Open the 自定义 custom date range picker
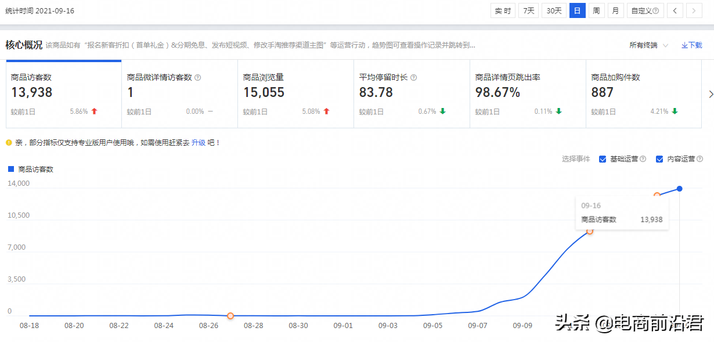Viewport: 714px width, 342px height. (645, 10)
